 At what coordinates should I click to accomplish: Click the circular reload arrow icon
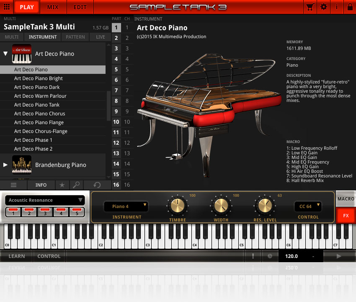(97, 185)
